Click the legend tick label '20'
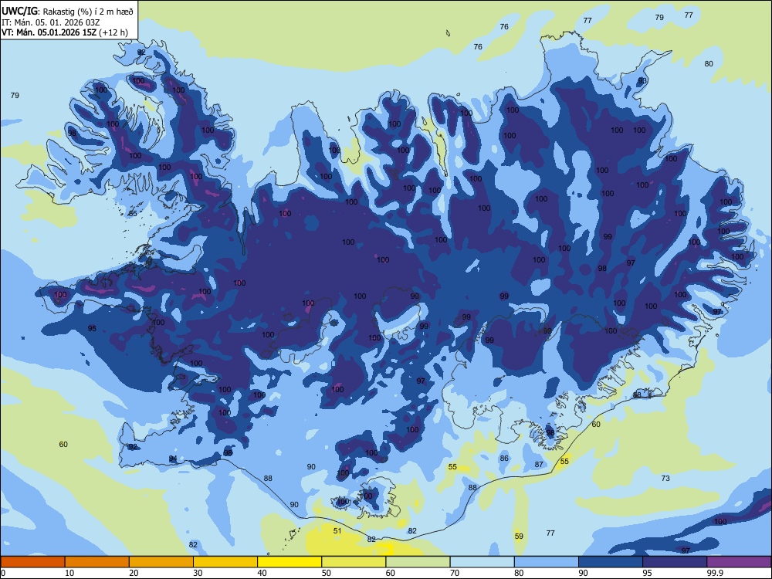772x579 pixels. (x=134, y=573)
